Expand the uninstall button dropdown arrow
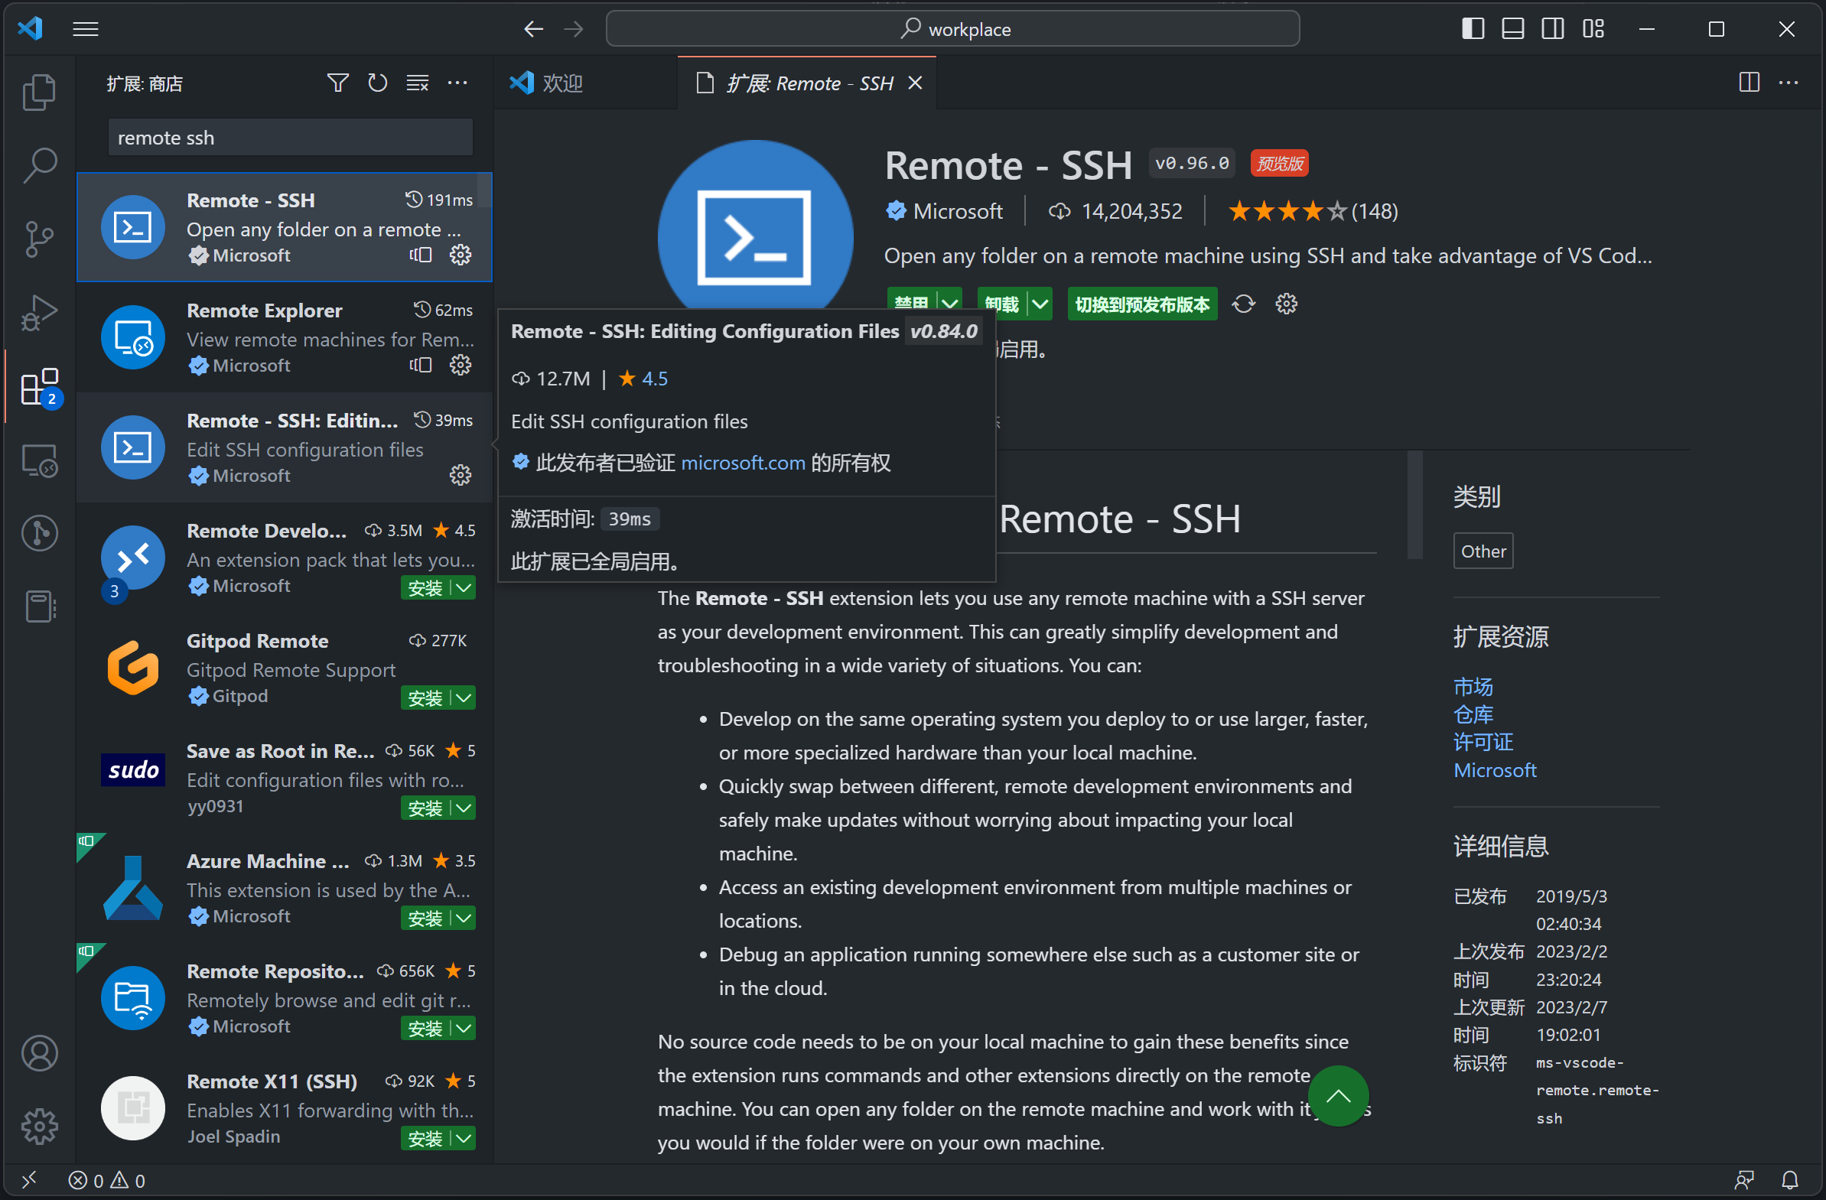The width and height of the screenshot is (1826, 1200). click(x=1040, y=304)
